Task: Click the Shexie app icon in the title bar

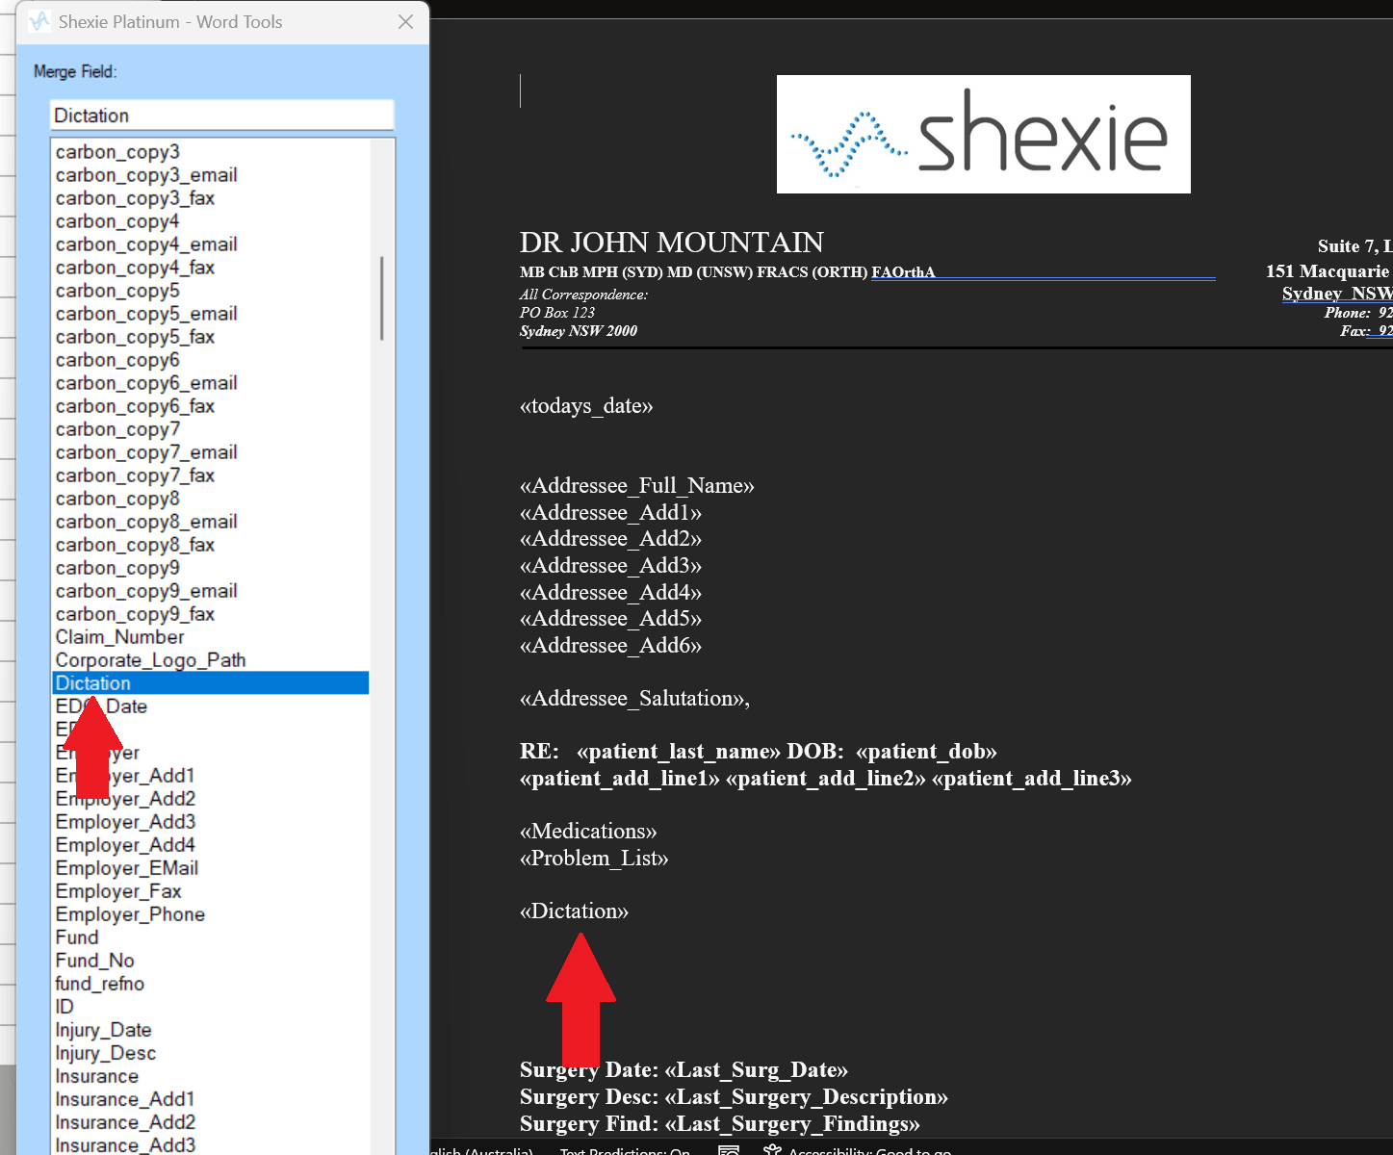Action: click(x=39, y=21)
